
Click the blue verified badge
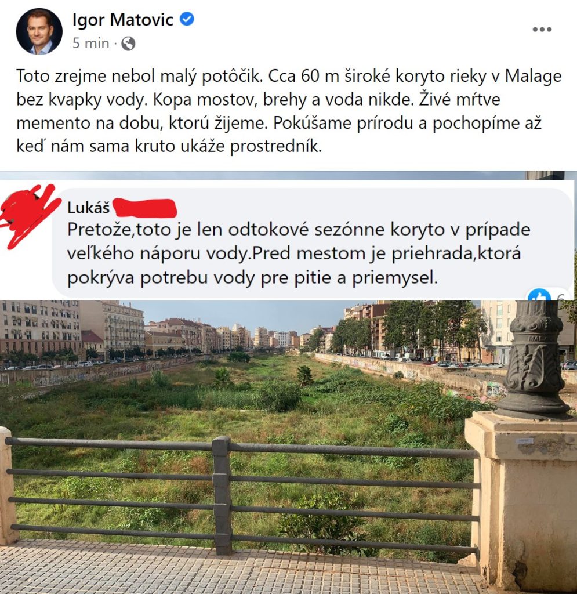[x=187, y=19]
